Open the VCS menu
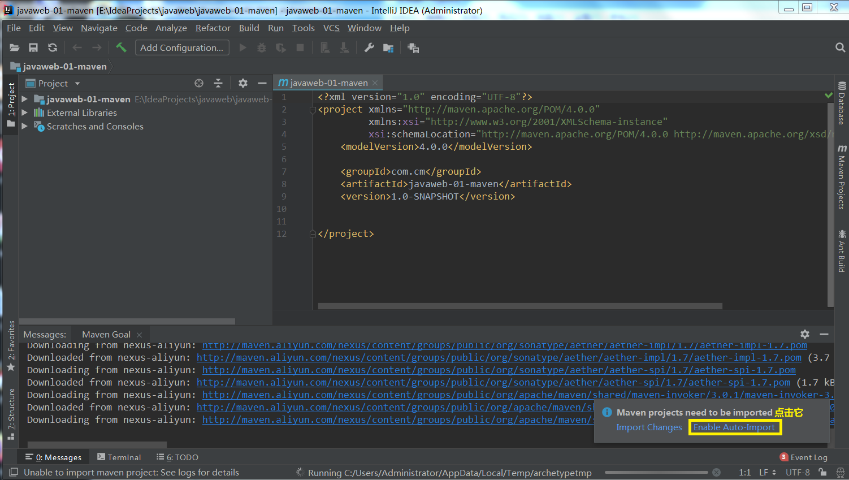Image resolution: width=849 pixels, height=480 pixels. point(331,28)
